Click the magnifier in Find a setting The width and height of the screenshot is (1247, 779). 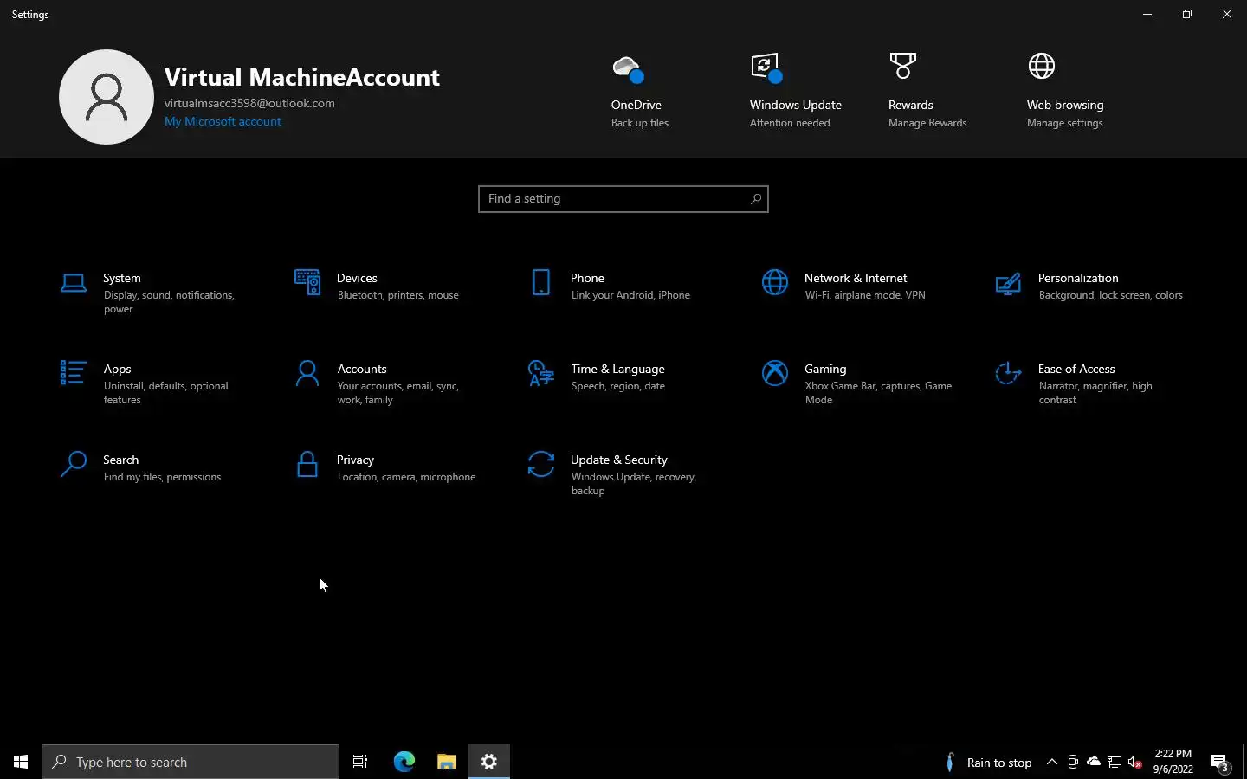click(755, 199)
